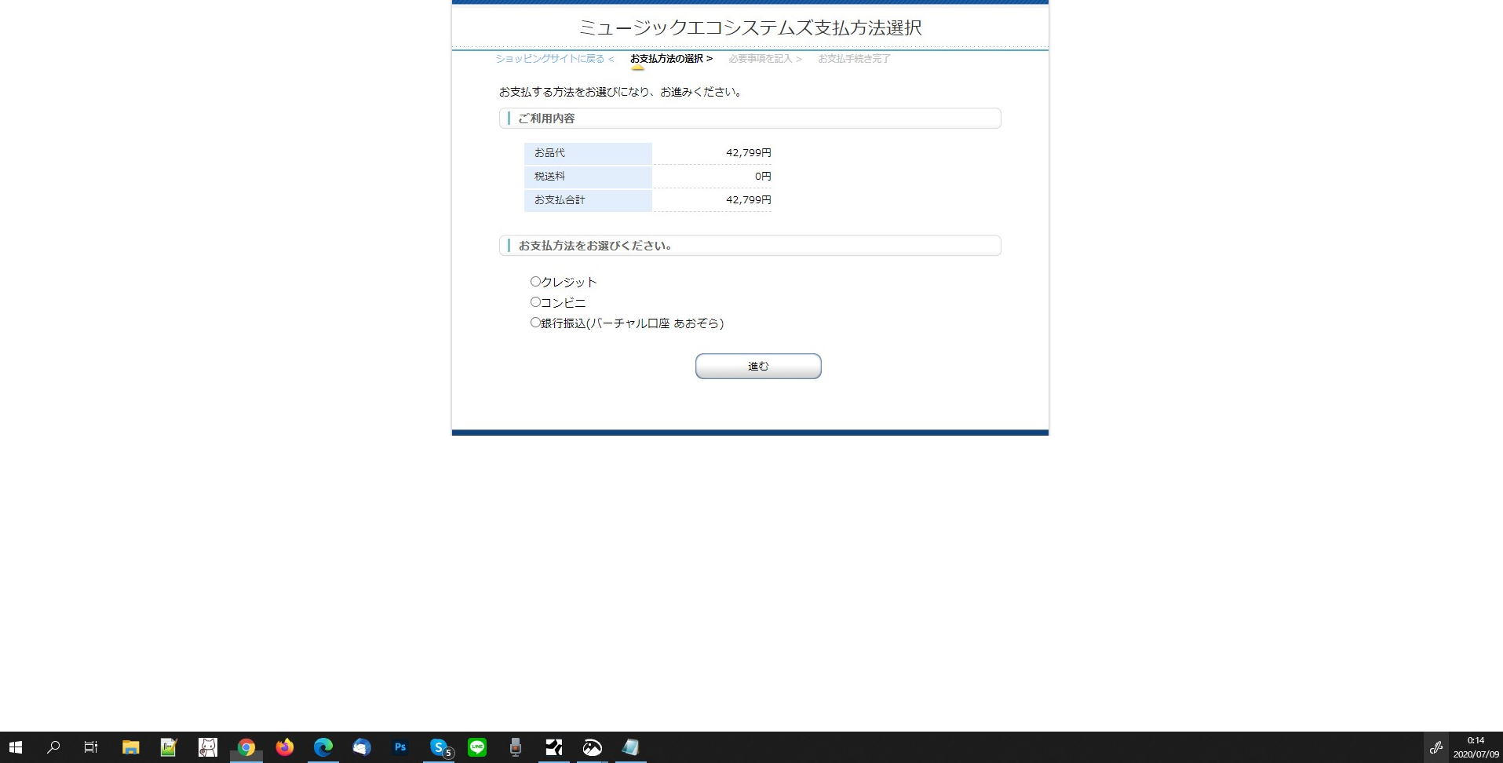The width and height of the screenshot is (1503, 763).
Task: Open the image viewer mountain icon
Action: (592, 747)
